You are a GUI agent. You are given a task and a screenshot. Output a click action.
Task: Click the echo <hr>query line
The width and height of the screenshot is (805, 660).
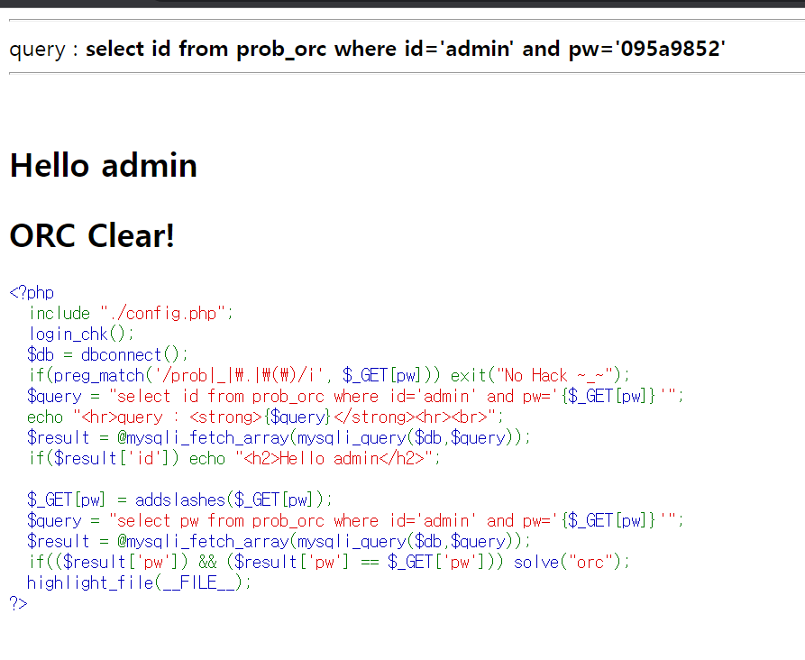click(265, 417)
